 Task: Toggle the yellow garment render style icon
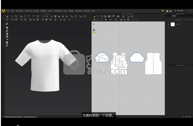click(x=7, y=36)
